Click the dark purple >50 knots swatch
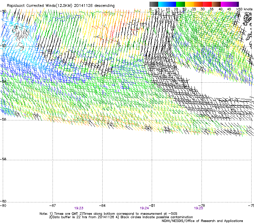254x223 pixels. pyautogui.click(x=238, y=4)
